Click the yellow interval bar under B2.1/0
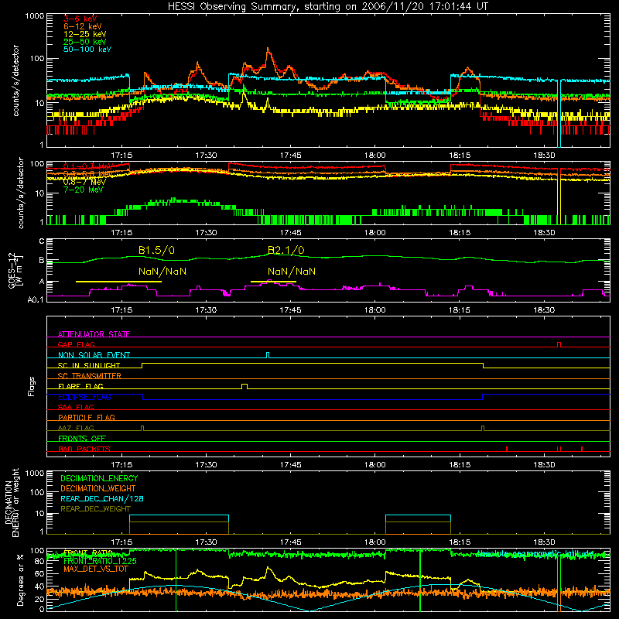 point(273,282)
